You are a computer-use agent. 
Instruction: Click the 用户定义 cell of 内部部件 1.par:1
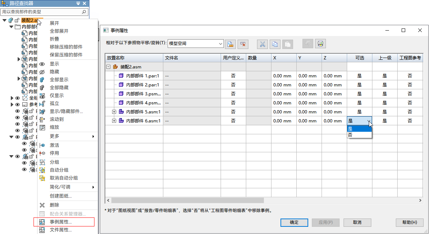tap(233, 76)
